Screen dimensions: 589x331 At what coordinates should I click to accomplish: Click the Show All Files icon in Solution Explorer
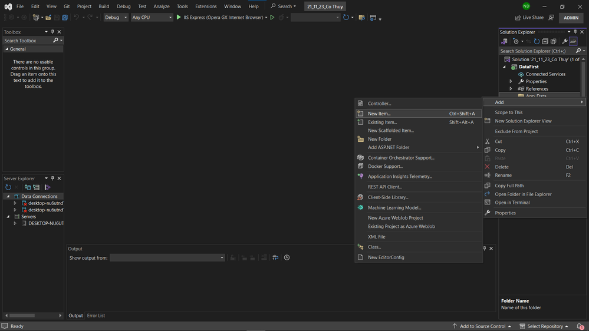tap(553, 41)
